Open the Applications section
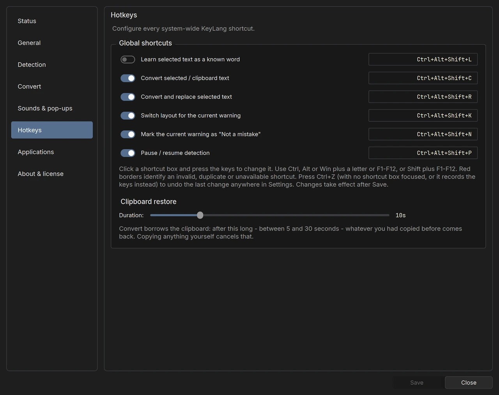Viewport: 499px width, 395px height. (x=52, y=152)
